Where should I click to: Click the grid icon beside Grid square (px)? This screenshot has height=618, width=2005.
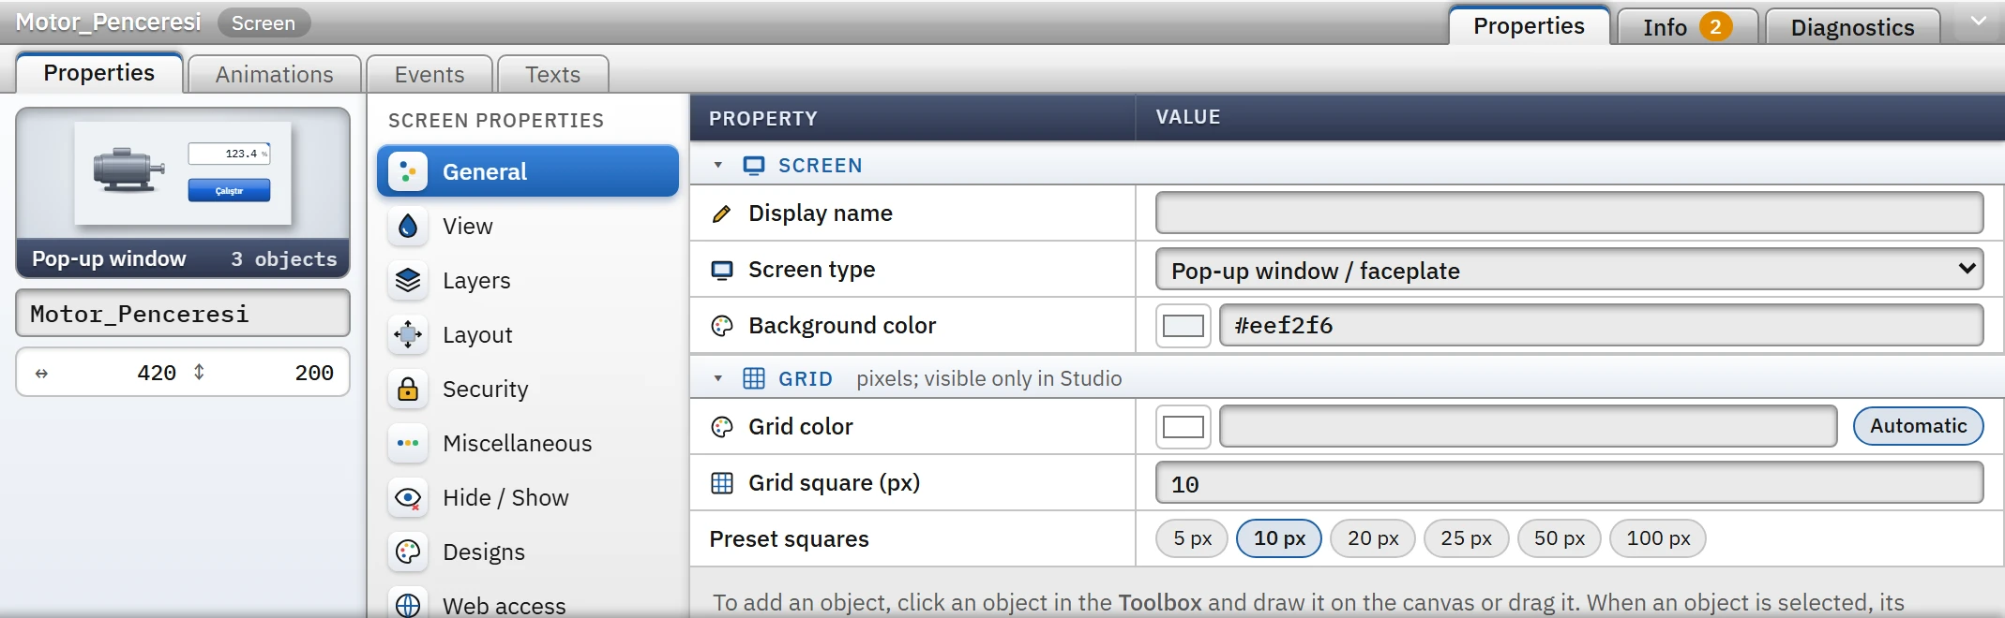721,483
